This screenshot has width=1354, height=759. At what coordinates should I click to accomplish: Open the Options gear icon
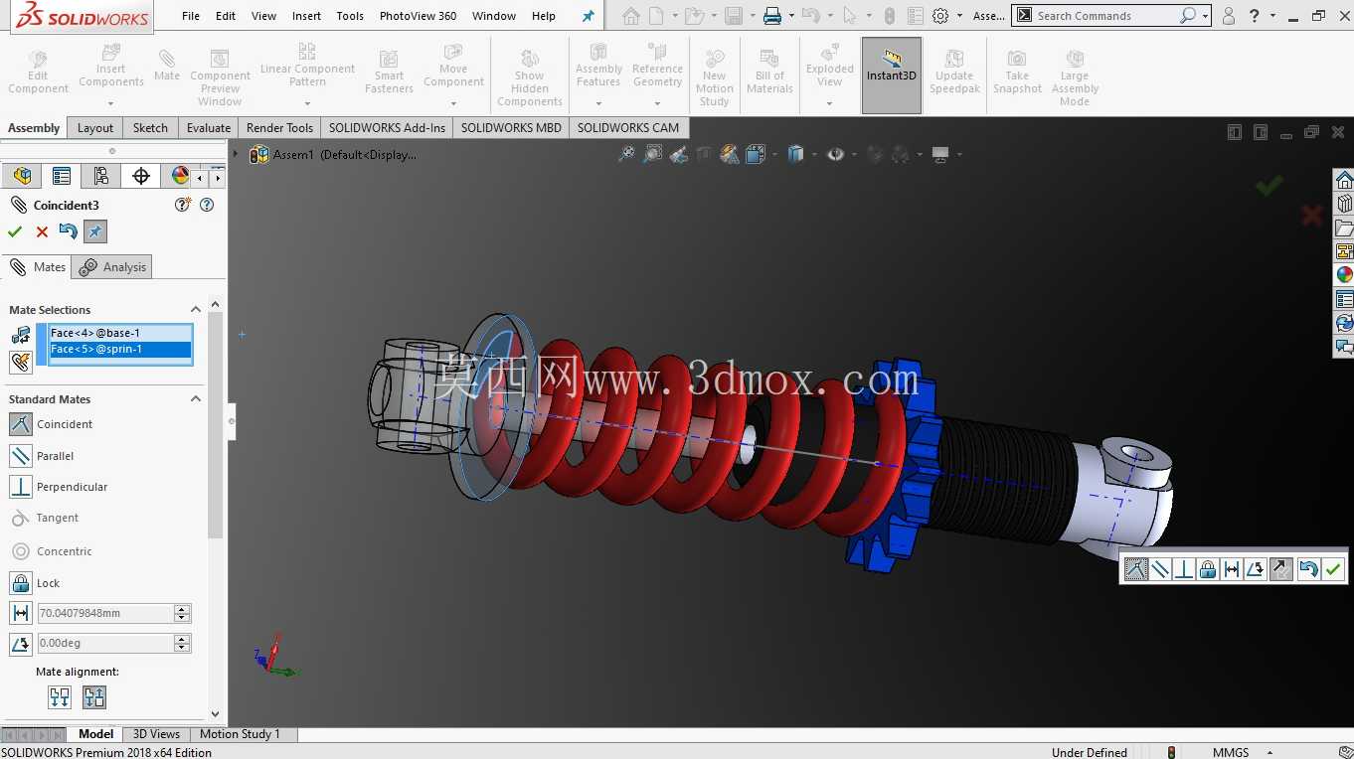point(940,16)
